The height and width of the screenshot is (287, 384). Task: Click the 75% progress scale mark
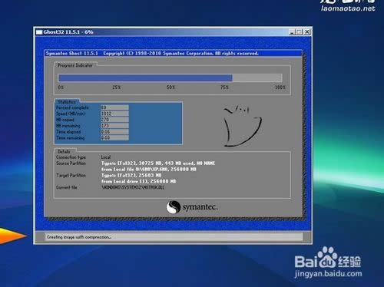(224, 87)
